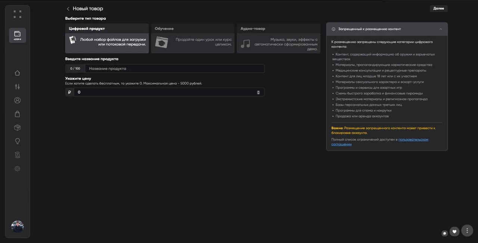
Task: Go to home via sidebar icon
Action: tap(17, 73)
